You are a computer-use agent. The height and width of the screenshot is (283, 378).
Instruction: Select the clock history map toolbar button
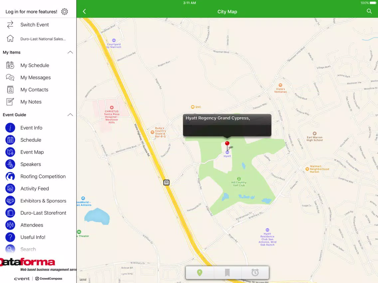(x=255, y=273)
